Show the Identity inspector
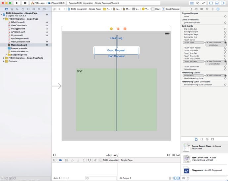This screenshot has width=228, height=181. [202, 9]
